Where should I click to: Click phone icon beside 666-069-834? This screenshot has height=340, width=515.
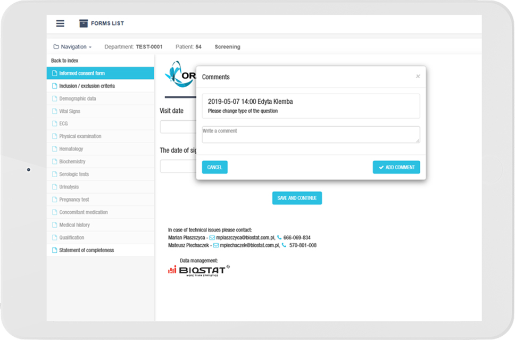[x=279, y=237]
